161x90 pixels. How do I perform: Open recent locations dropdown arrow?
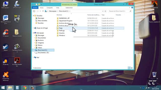point(40,11)
